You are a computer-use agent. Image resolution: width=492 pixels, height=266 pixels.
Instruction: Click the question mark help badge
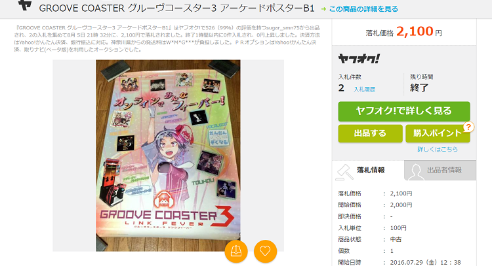(x=468, y=127)
